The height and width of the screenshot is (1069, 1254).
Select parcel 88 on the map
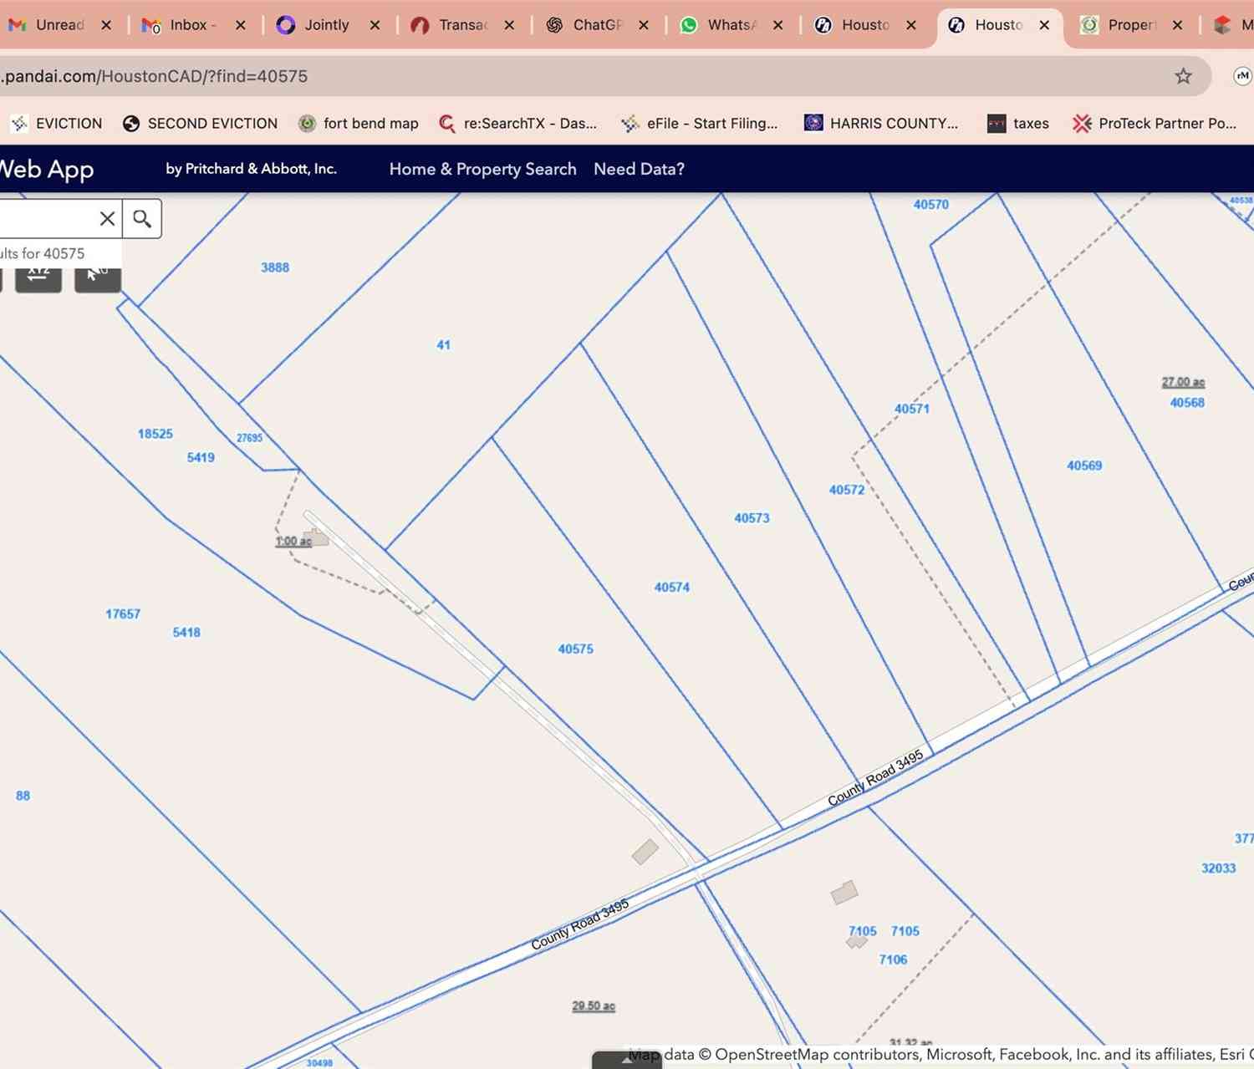pyautogui.click(x=23, y=796)
